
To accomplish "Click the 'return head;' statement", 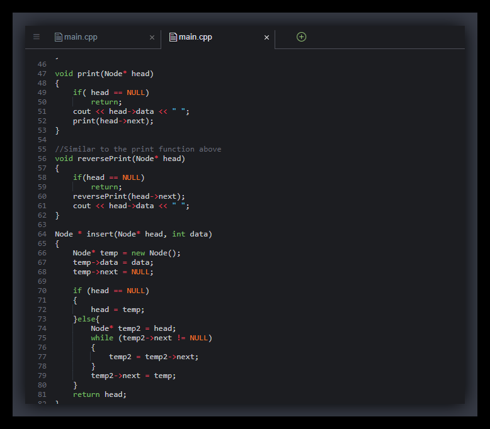I will click(x=100, y=394).
